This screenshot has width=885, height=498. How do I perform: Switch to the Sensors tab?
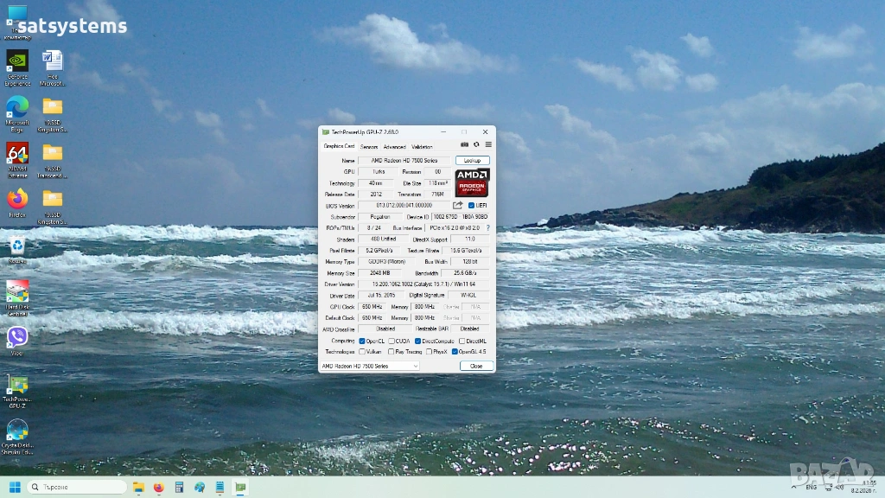(x=369, y=147)
